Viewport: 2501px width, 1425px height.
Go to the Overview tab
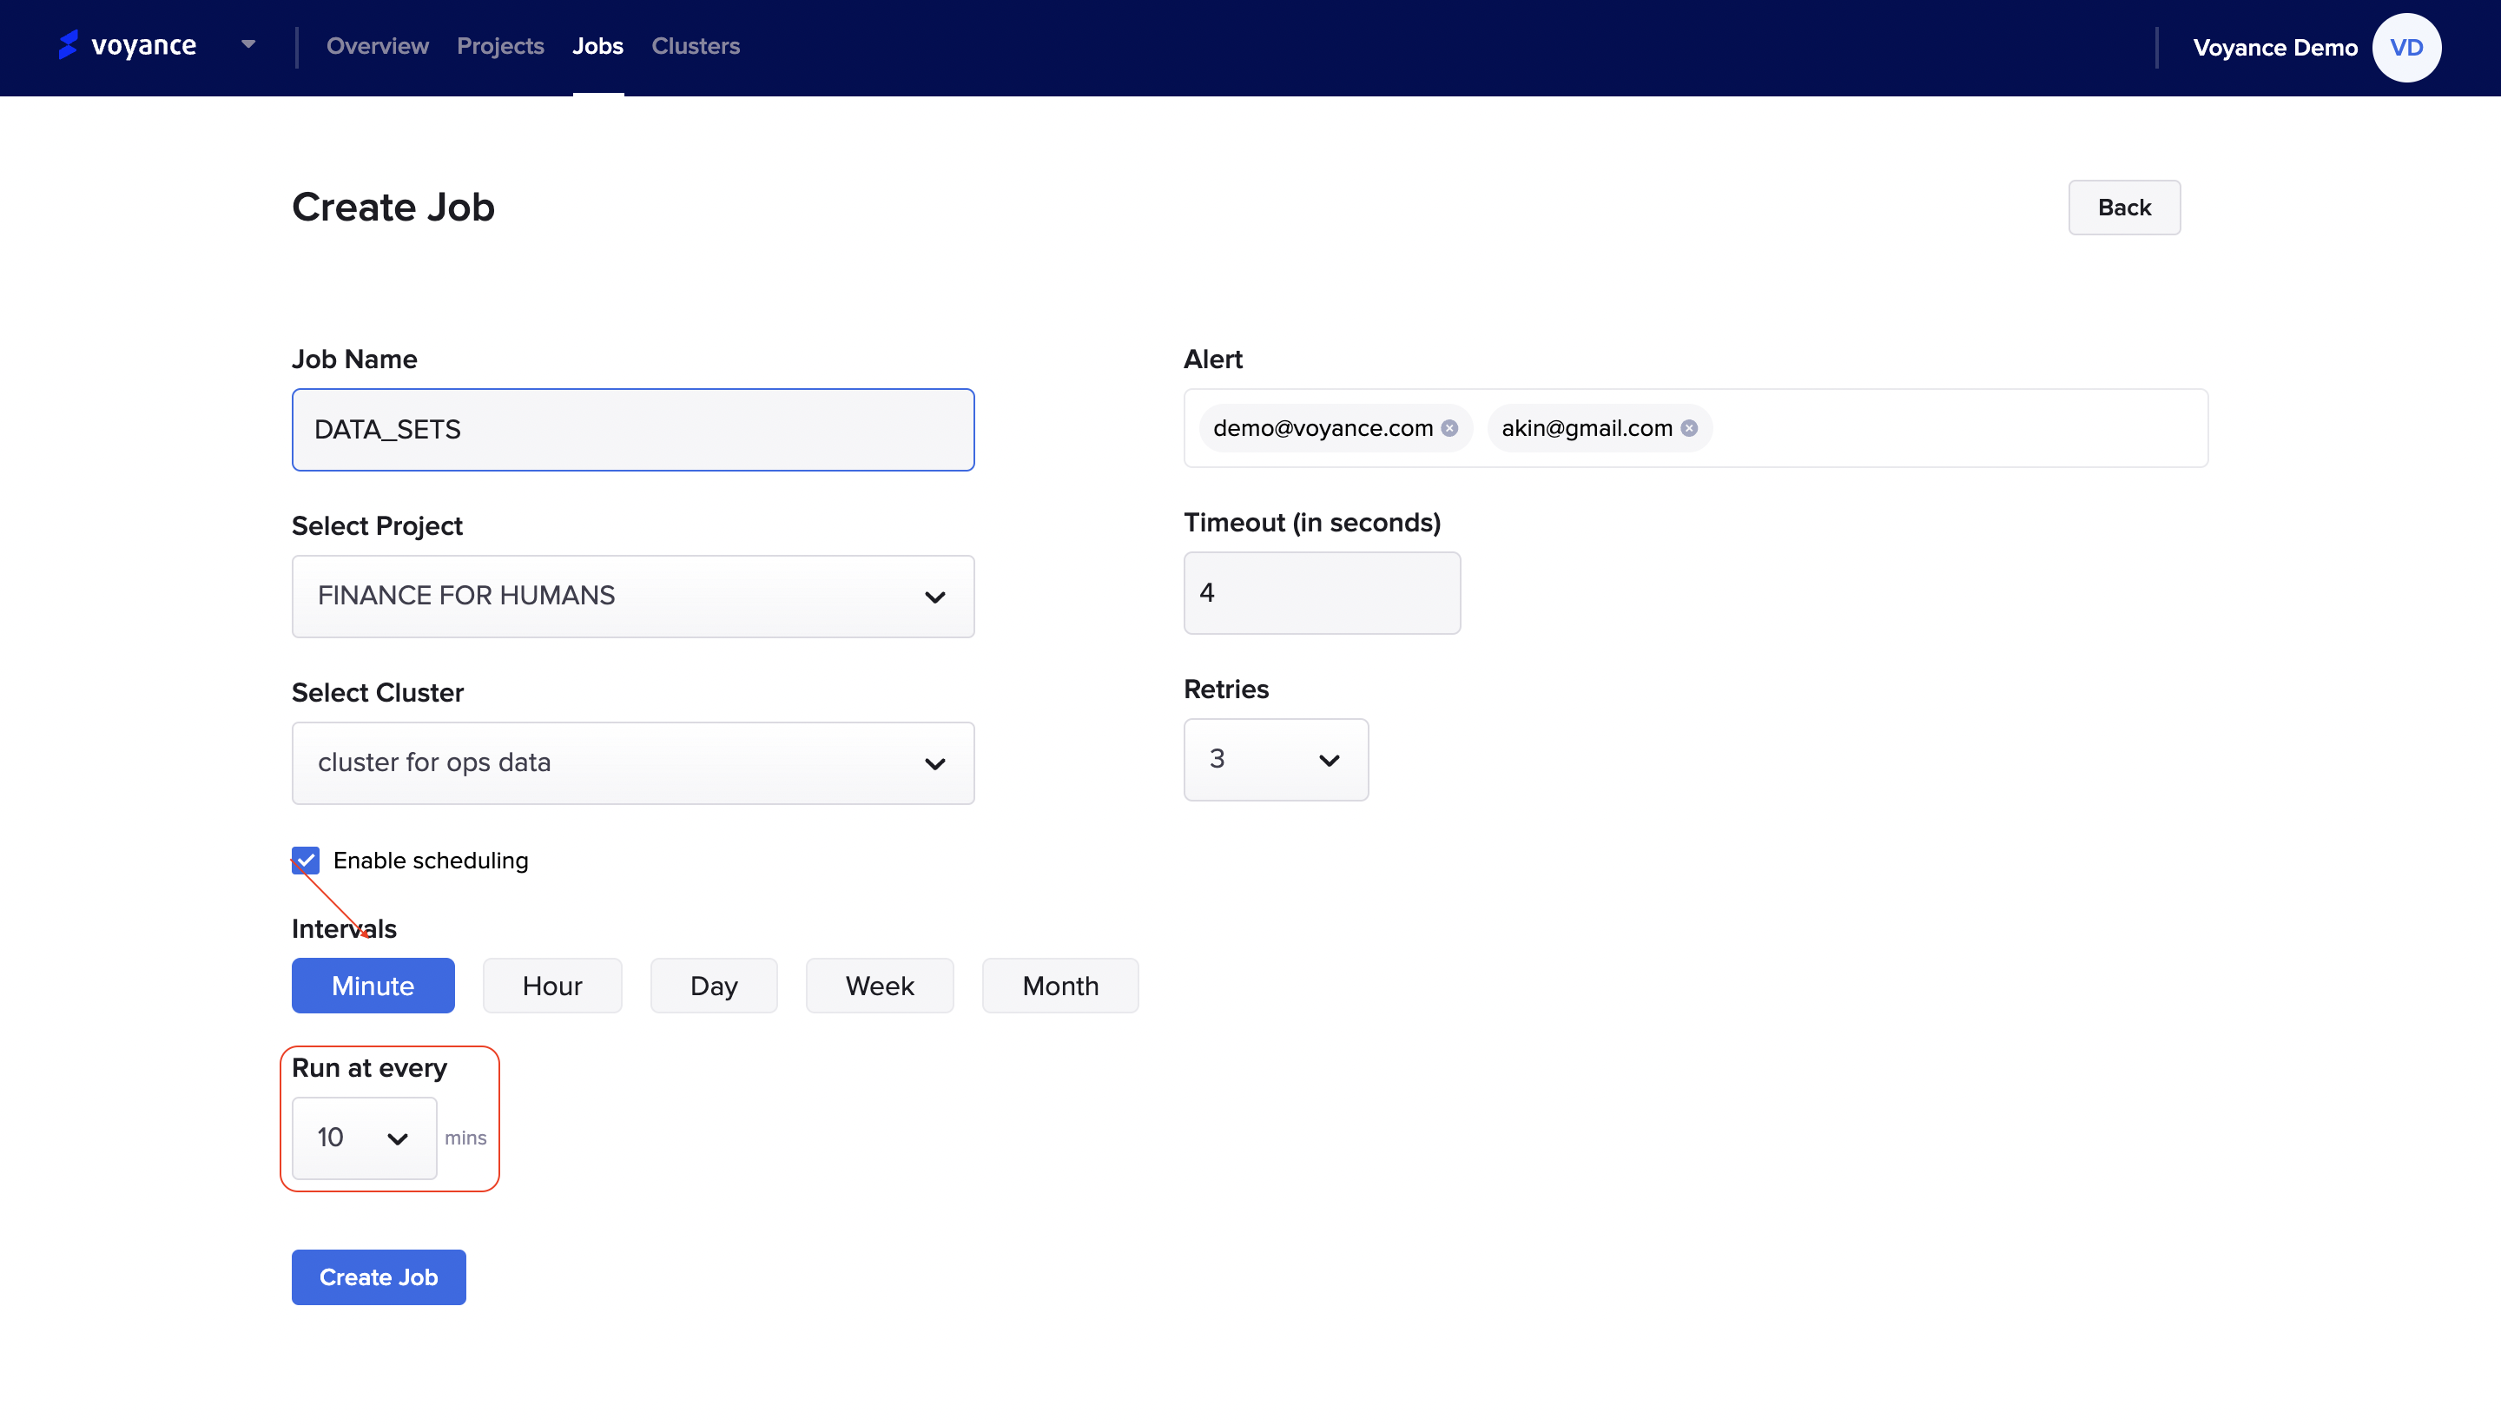click(x=378, y=46)
